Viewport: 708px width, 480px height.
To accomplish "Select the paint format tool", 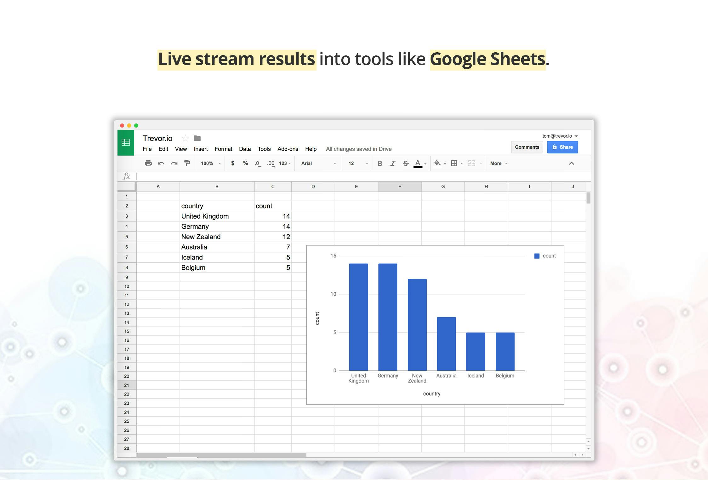I will 187,163.
